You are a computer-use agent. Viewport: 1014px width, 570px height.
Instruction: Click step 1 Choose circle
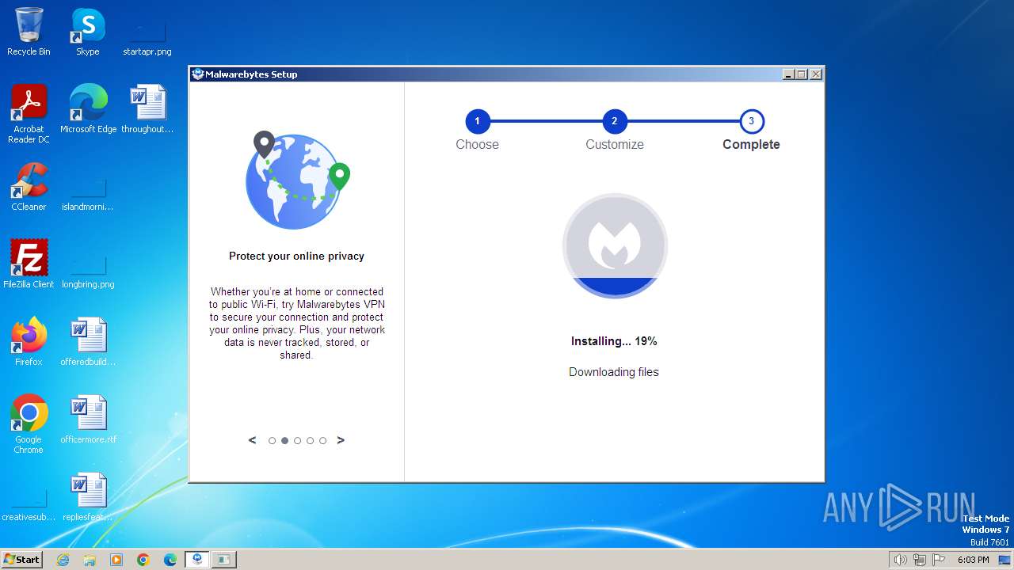click(x=477, y=121)
